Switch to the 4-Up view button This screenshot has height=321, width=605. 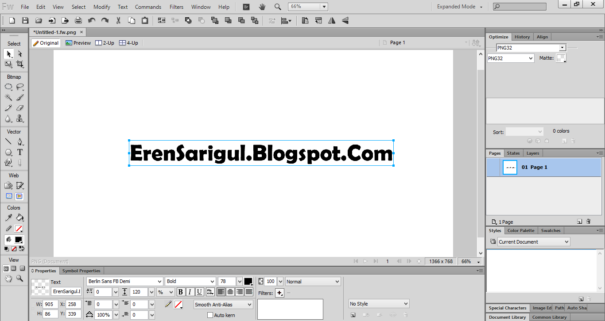129,43
